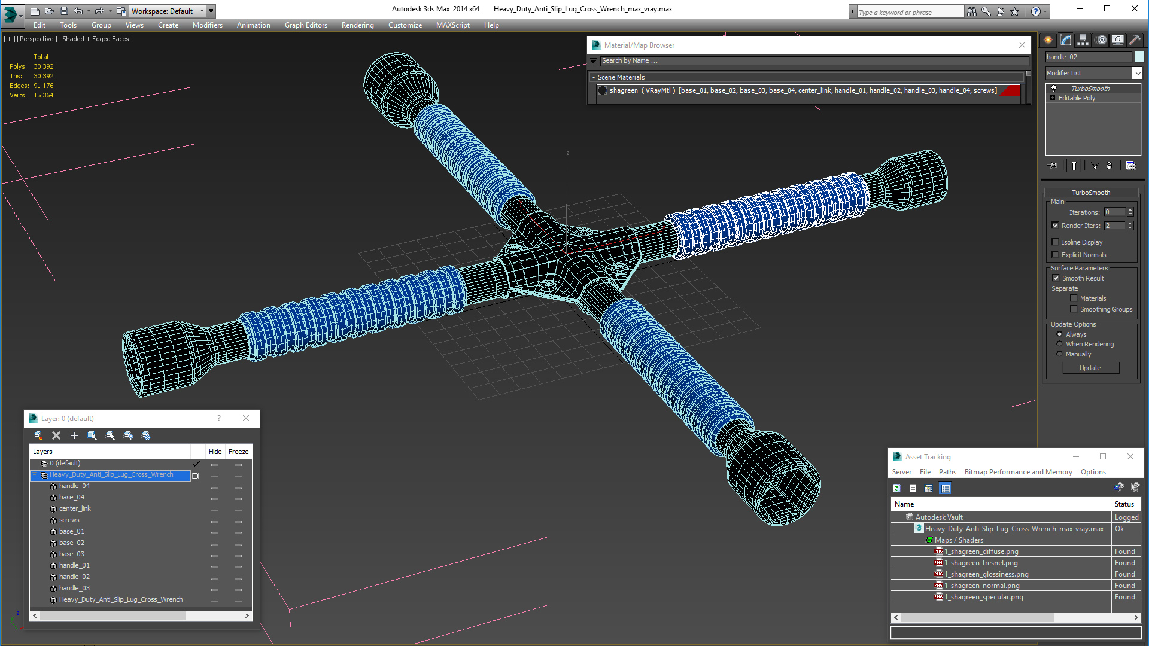Open Material Browser options arrow
1149x646 pixels.
click(594, 61)
